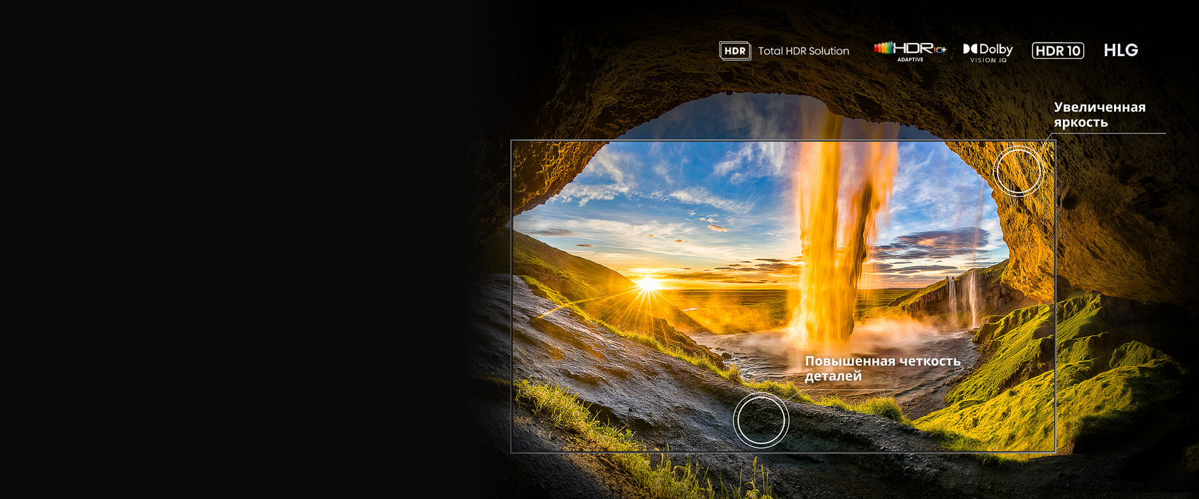Click the 'ADAPTIVE' text under HDR10+
The image size is (1199, 499).
pos(910,60)
